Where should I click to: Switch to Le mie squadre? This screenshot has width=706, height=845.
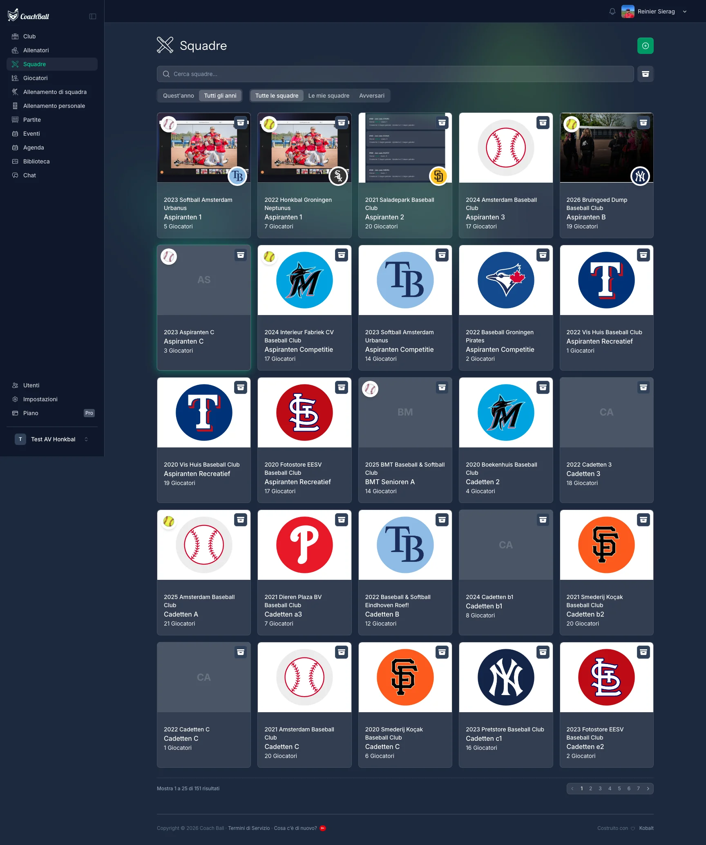[329, 96]
